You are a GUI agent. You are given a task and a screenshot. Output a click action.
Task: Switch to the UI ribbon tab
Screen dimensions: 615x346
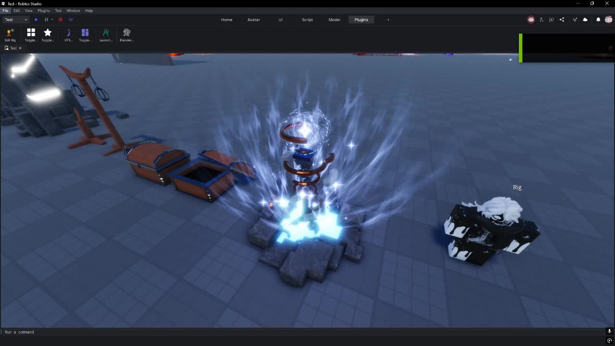[281, 20]
